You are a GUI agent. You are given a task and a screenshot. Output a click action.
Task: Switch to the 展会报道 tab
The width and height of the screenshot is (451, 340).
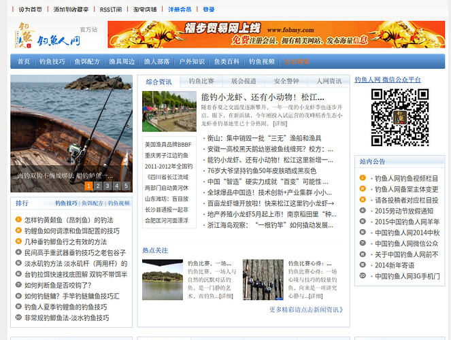pyautogui.click(x=244, y=82)
